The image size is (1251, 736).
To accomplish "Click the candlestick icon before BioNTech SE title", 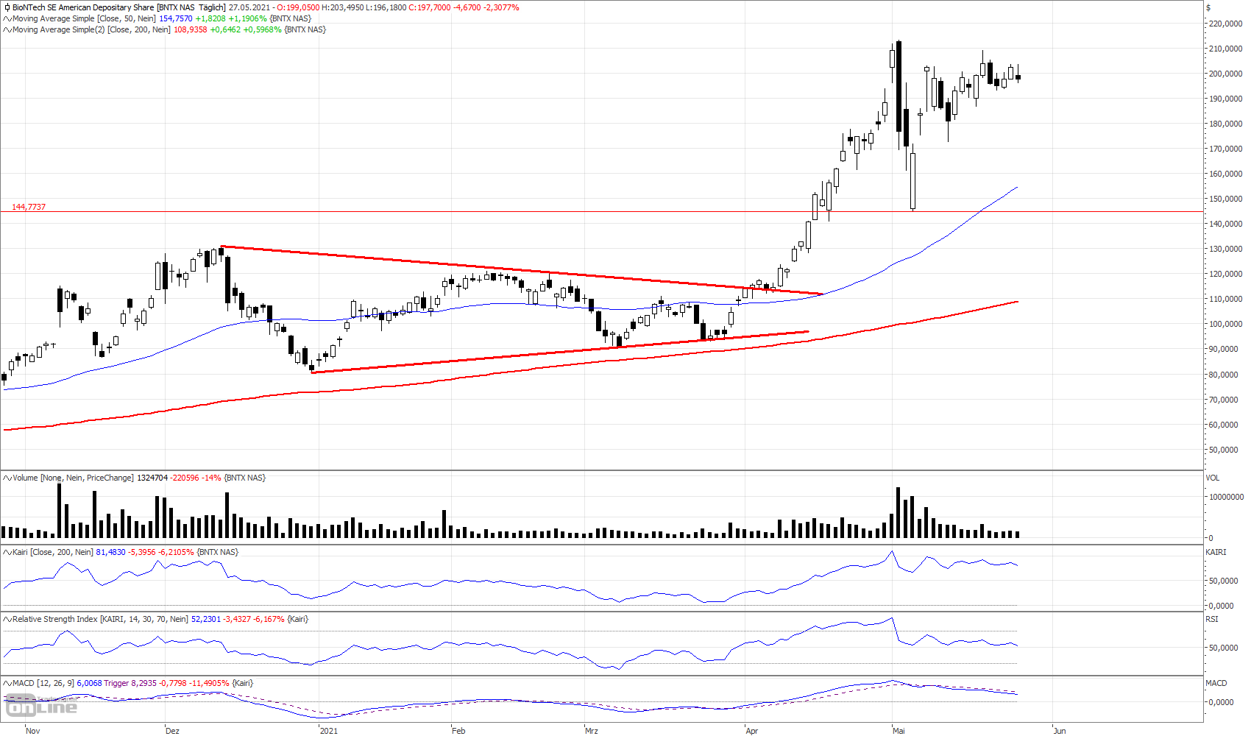I will coord(7,7).
